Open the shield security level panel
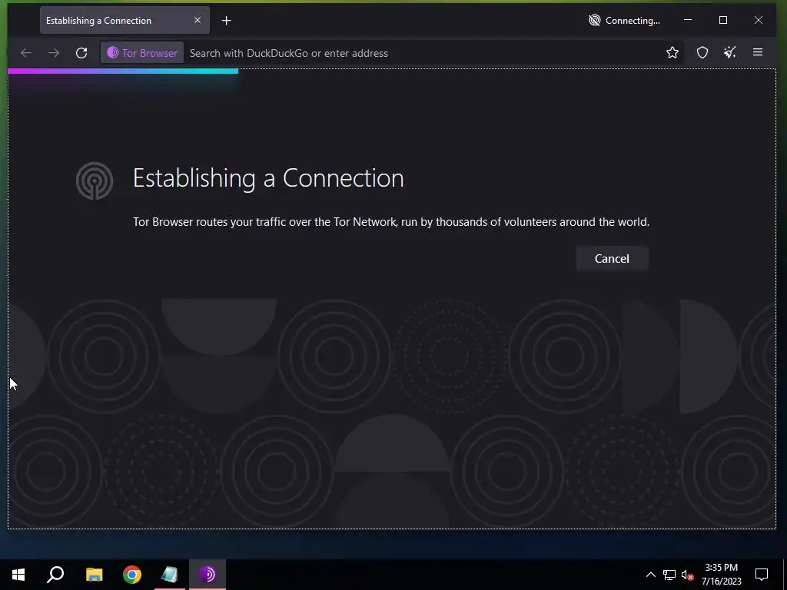Image resolution: width=787 pixels, height=590 pixels. coord(702,53)
